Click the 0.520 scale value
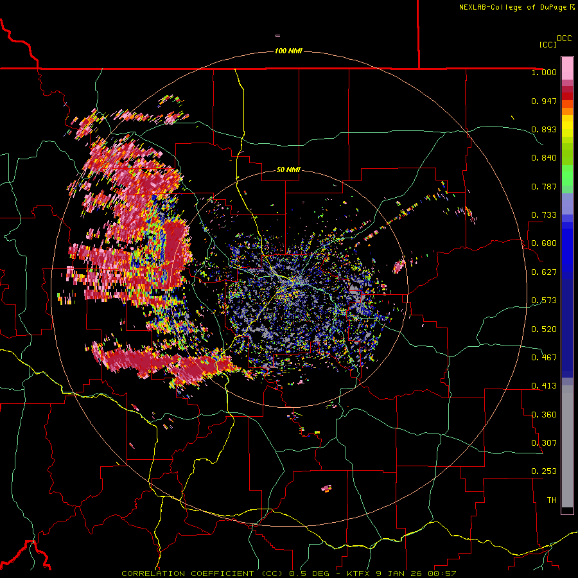Screen dimensions: 578x578 (544, 329)
